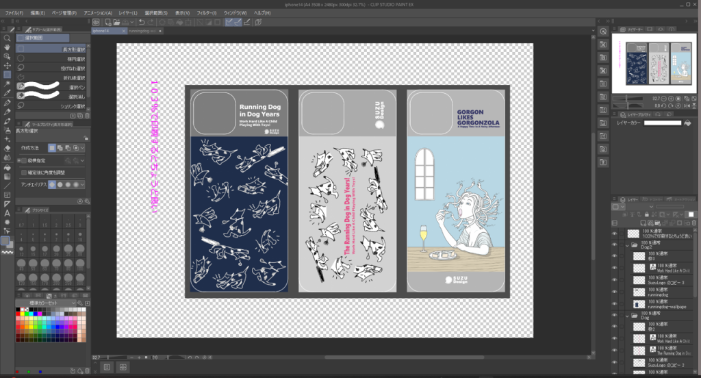Hide the Dog2 folder layer

[615, 244]
